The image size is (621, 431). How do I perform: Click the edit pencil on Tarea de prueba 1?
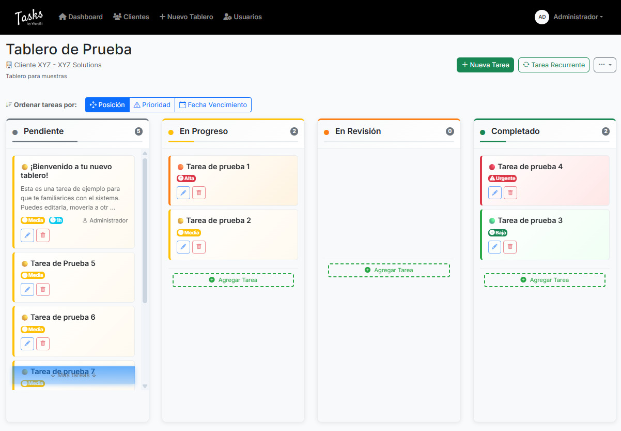pyautogui.click(x=183, y=193)
